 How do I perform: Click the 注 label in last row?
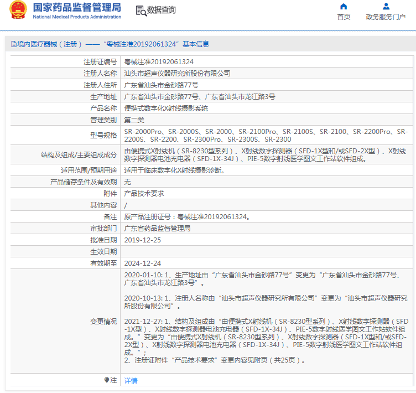pos(113,380)
